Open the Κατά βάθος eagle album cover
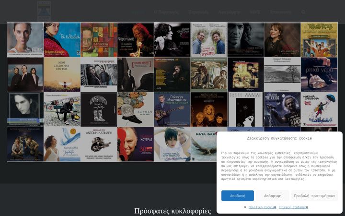 204,144
